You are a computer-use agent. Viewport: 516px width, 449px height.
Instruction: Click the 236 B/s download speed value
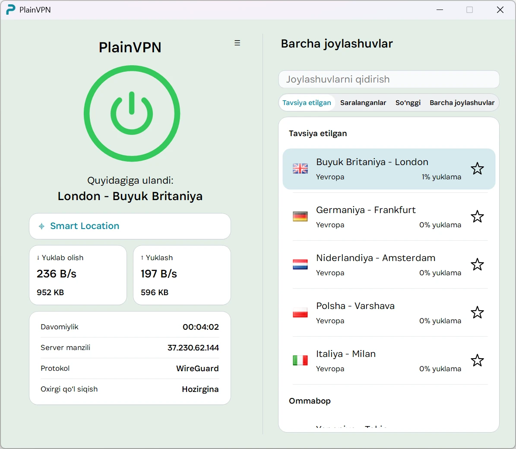pos(57,274)
